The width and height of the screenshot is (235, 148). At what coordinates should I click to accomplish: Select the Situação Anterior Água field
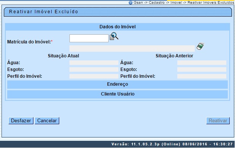[202, 63]
